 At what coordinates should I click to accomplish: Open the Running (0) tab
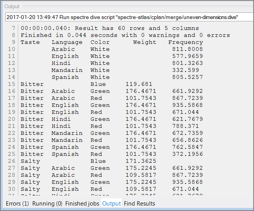47,203
